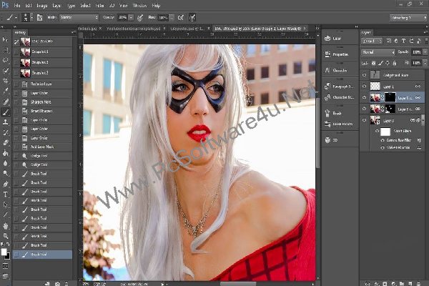Enable airbrush build-up icon
429x286 pixels.
point(181,17)
